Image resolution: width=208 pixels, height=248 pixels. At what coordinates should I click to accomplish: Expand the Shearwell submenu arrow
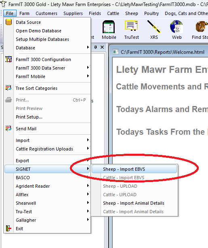(x=88, y=203)
